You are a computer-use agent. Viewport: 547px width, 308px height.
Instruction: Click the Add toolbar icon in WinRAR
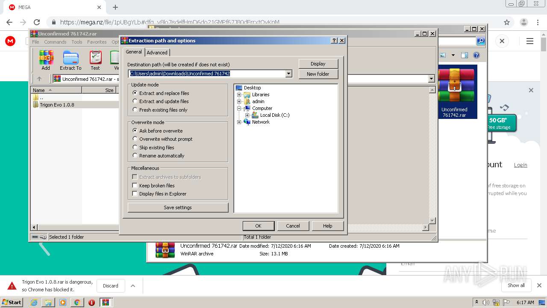pos(46,60)
